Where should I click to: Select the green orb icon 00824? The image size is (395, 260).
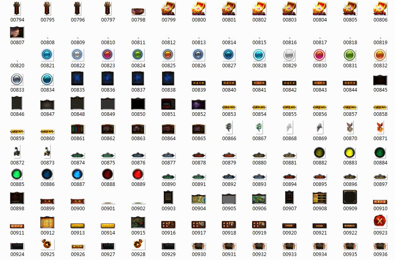click(x=138, y=54)
